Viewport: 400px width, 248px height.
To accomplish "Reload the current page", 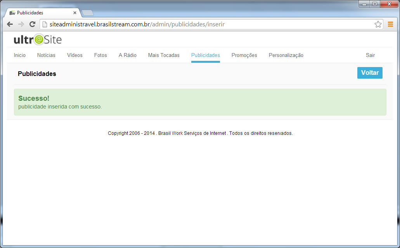I will click(32, 24).
